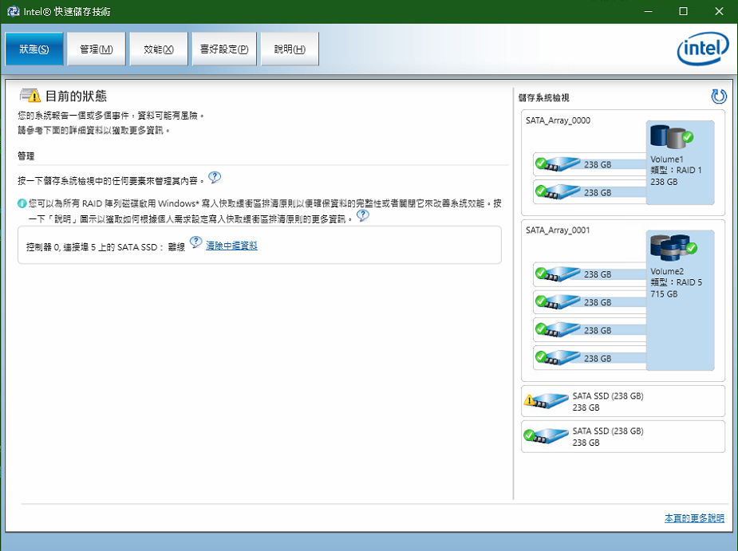This screenshot has height=551, width=738.
Task: Select second 238 GB disk in SATA_Array_0001
Action: [x=590, y=302]
